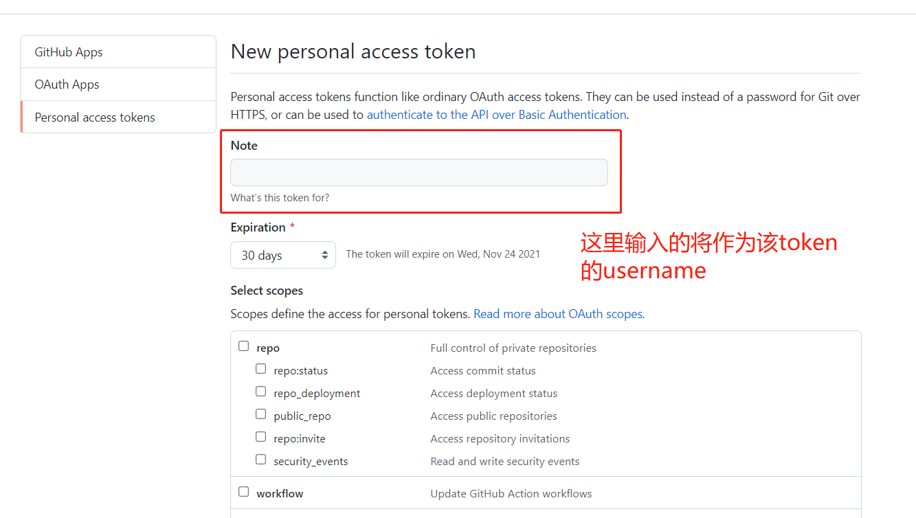Image resolution: width=916 pixels, height=518 pixels.
Task: Click the repo:status label text
Action: tap(300, 370)
